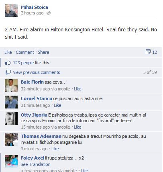Screen dimensions: 163x172
Task: View the 123 people who liked this
Action: point(23,63)
